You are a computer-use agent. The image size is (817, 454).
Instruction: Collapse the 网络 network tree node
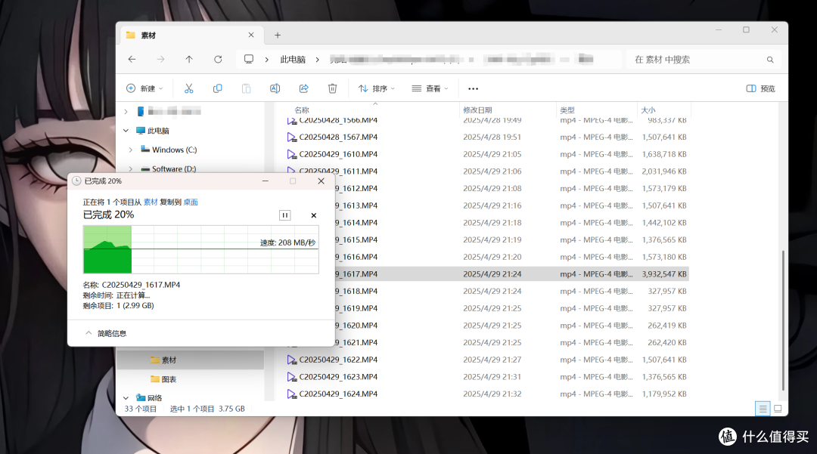pyautogui.click(x=126, y=398)
